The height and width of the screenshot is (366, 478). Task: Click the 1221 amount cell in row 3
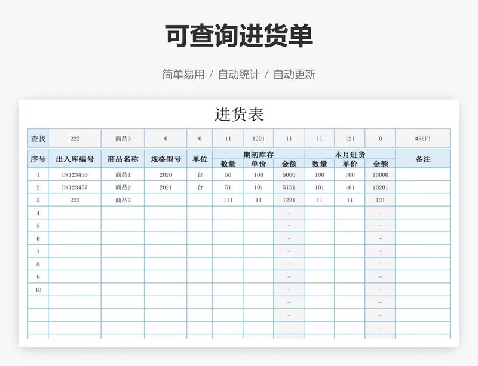coord(289,200)
